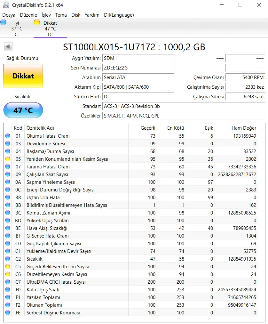
Task: Click the Çevirme Oranı value 5400 RPM
Action: 245,77
